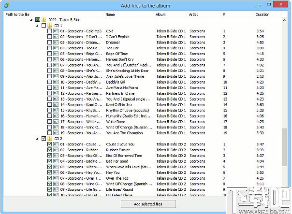Click the 5:11 duration value
Screen dimensions: 292x214
click(x=260, y=184)
